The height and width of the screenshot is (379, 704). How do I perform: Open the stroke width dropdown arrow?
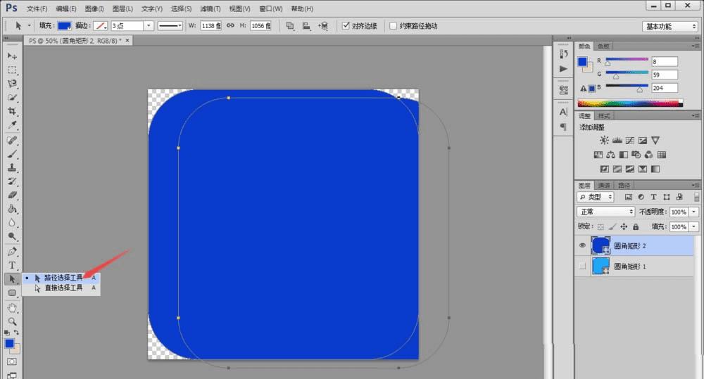[149, 25]
